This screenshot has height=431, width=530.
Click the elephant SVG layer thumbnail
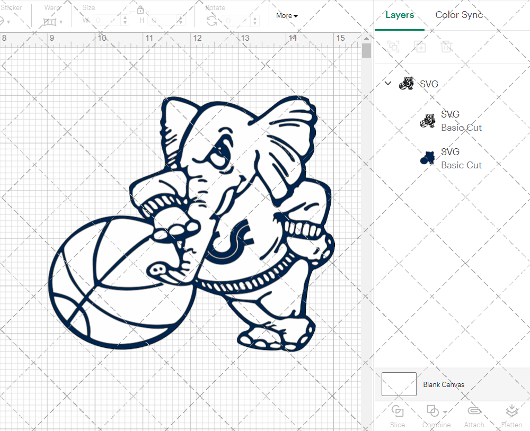(407, 83)
